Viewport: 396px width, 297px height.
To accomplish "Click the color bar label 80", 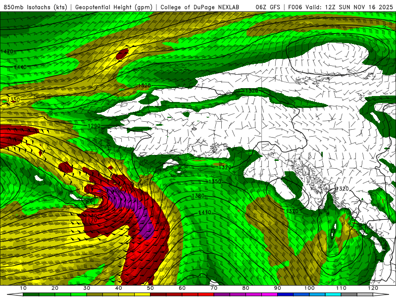I will (x=246, y=288).
